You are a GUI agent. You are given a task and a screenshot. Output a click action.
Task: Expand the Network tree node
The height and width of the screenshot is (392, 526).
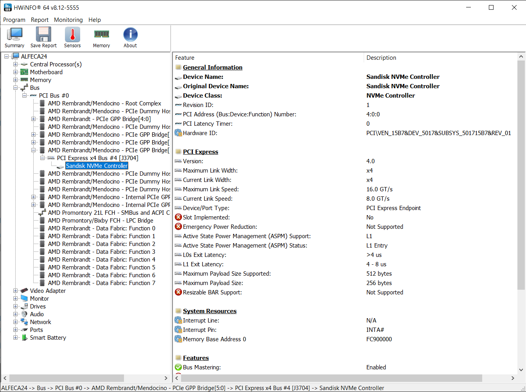(x=15, y=322)
